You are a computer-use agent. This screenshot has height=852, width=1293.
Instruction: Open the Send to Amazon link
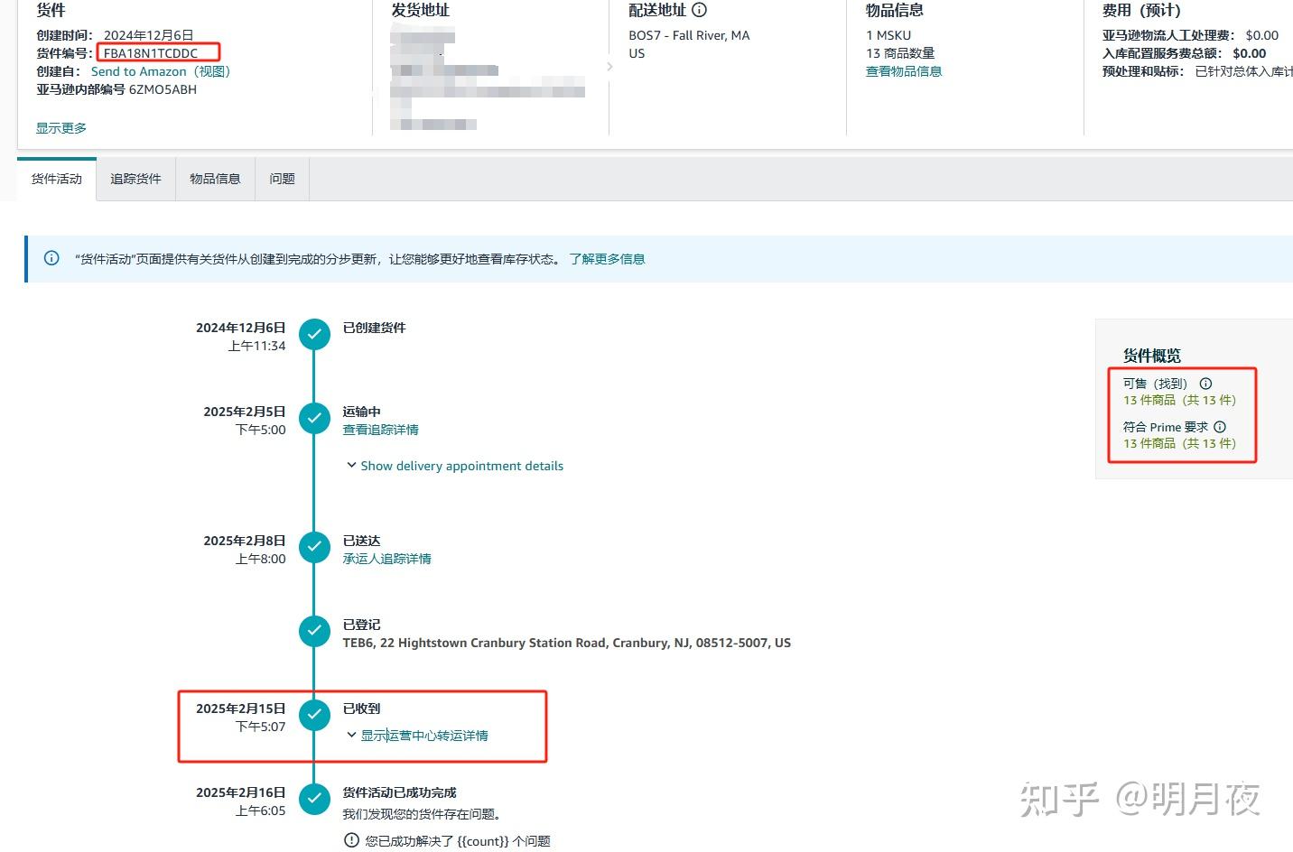coord(138,71)
